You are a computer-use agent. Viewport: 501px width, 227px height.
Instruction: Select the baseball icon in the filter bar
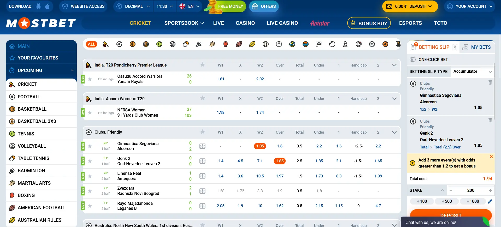pyautogui.click(x=266, y=44)
